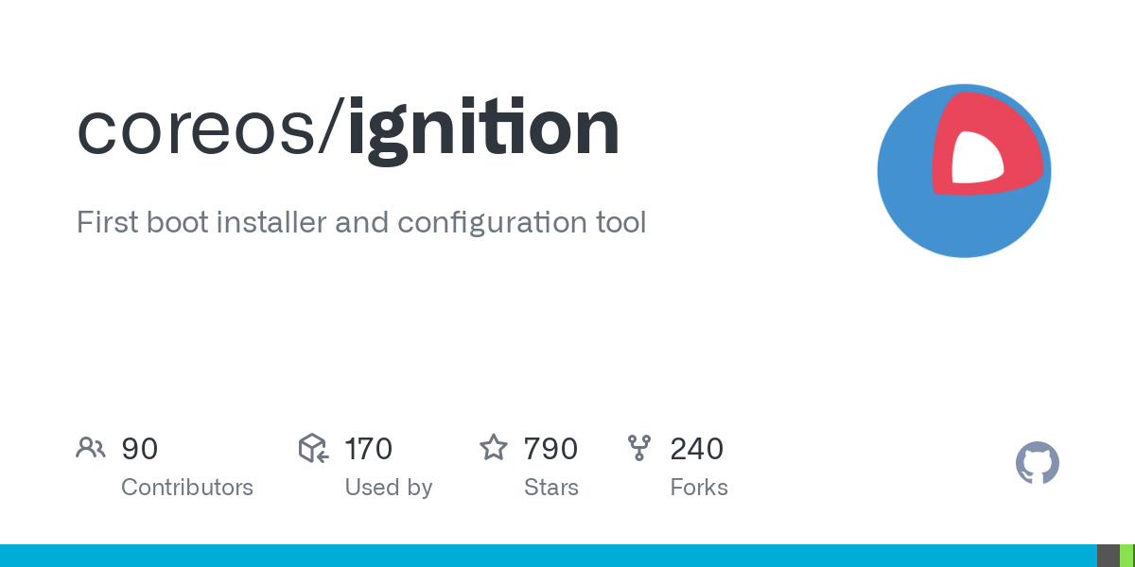
Task: Click the Contributors people icon
Action: [x=91, y=448]
